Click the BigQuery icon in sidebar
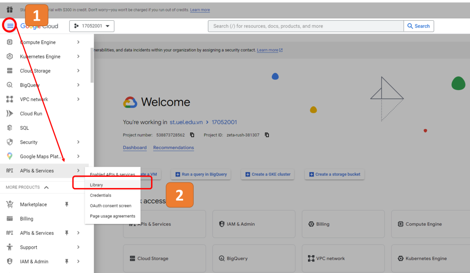The image size is (470, 273). click(x=10, y=85)
